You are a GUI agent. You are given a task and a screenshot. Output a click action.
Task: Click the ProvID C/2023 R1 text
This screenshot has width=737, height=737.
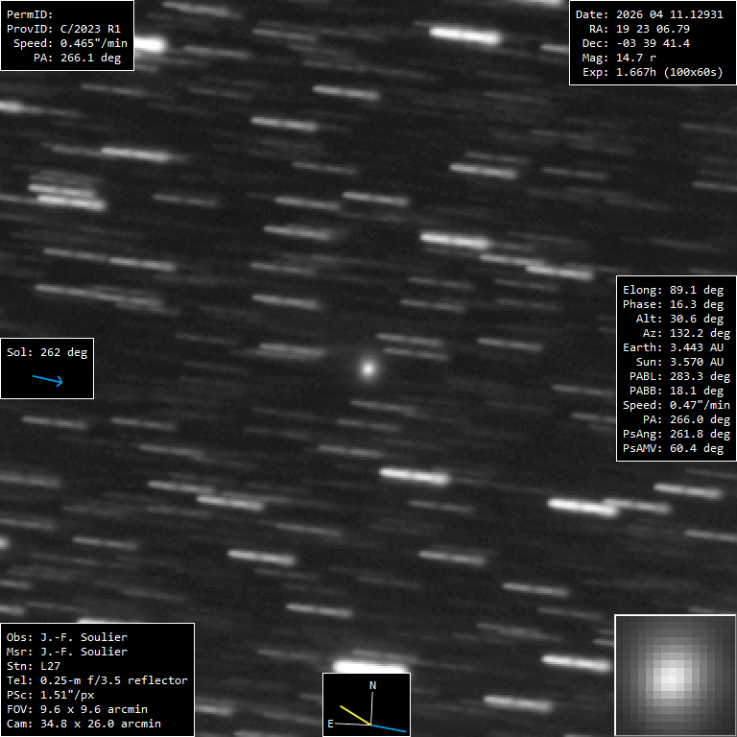[x=66, y=29]
